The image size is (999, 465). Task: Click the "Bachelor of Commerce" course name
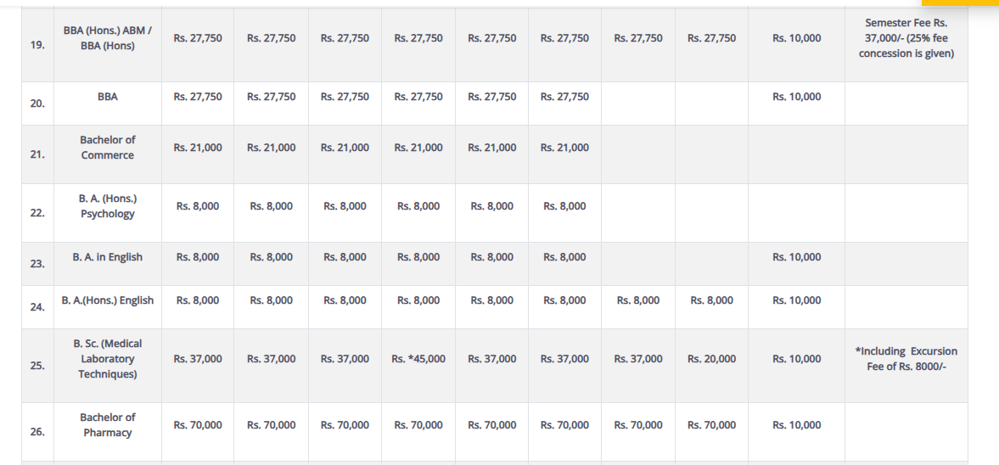pyautogui.click(x=108, y=148)
